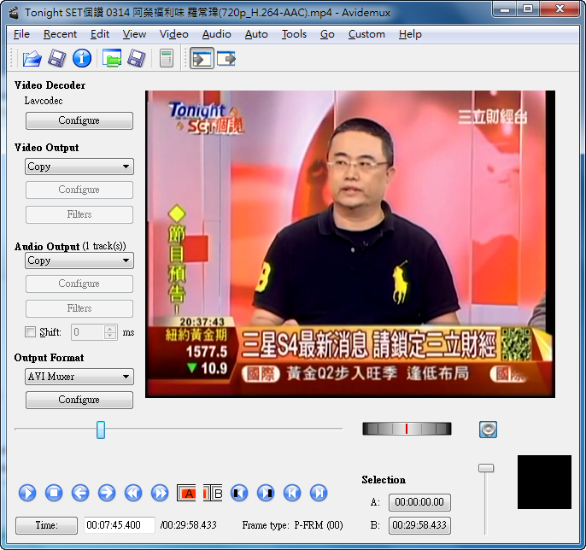Click the vertical volume slider handle
The height and width of the screenshot is (550, 586).
point(486,468)
